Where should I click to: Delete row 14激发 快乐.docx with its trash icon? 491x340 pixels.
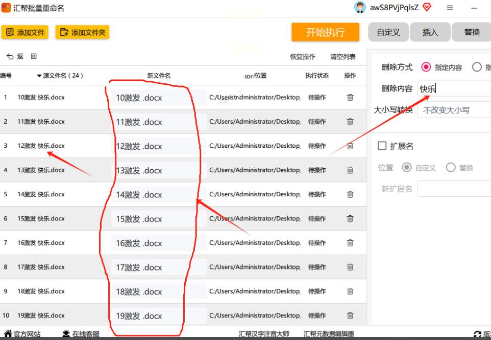click(350, 194)
